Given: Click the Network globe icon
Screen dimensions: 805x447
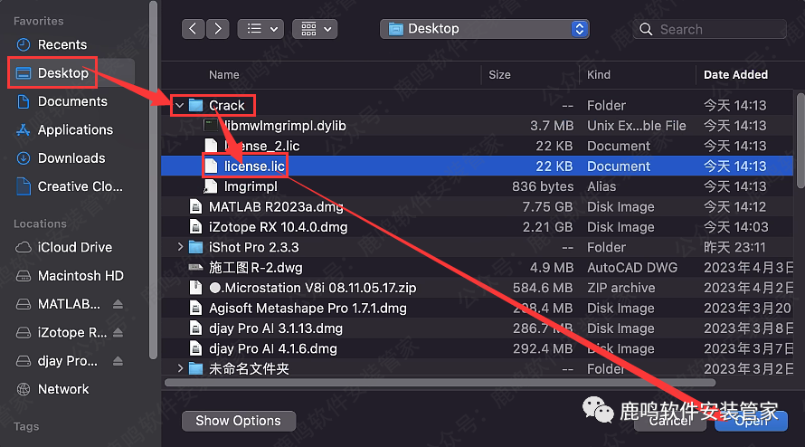Looking at the screenshot, I should coord(24,389).
